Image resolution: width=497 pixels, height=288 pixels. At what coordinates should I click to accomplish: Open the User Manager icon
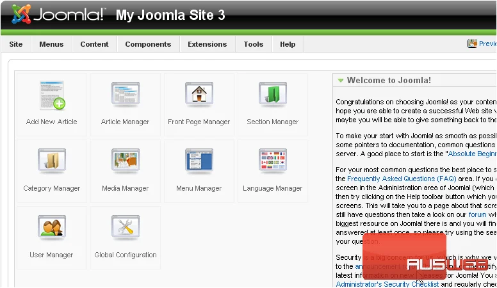52,227
